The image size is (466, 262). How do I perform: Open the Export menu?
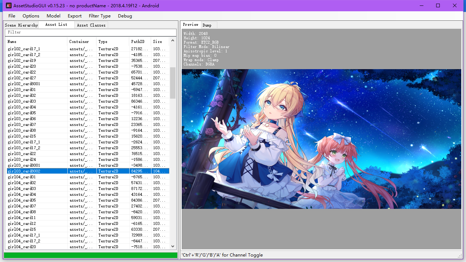[x=75, y=16]
